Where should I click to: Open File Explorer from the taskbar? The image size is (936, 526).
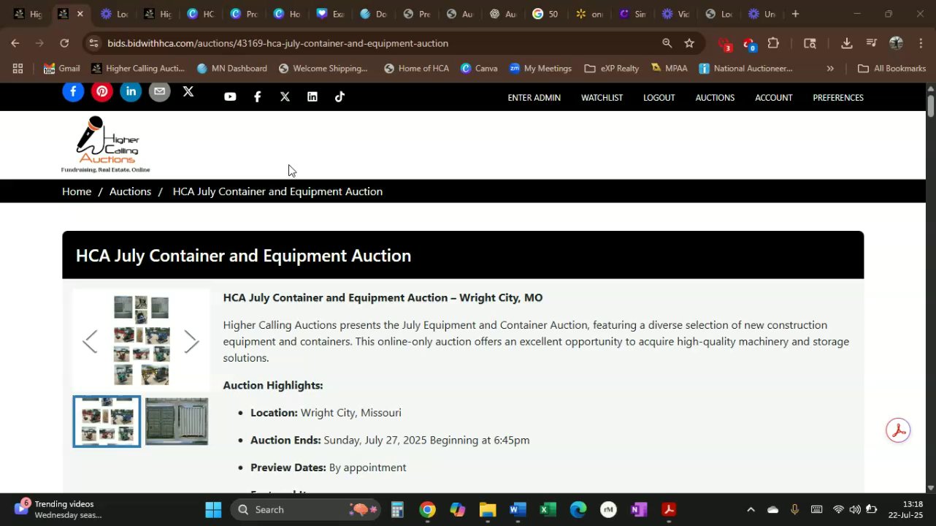[x=488, y=509]
